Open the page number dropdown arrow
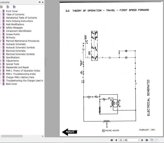Screen dimensions: 164x143 pyautogui.click(x=139, y=140)
